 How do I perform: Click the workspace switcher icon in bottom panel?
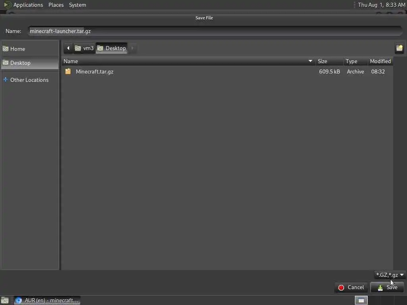coord(361,300)
